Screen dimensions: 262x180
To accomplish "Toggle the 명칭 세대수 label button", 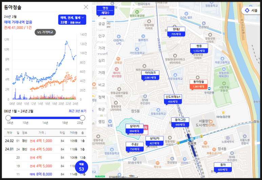I will pos(105,10).
